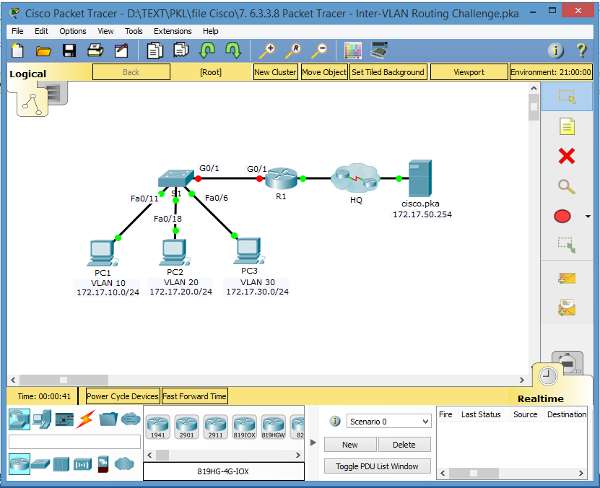Save the file with the floppy disk icon
The image size is (600, 488).
click(69, 51)
